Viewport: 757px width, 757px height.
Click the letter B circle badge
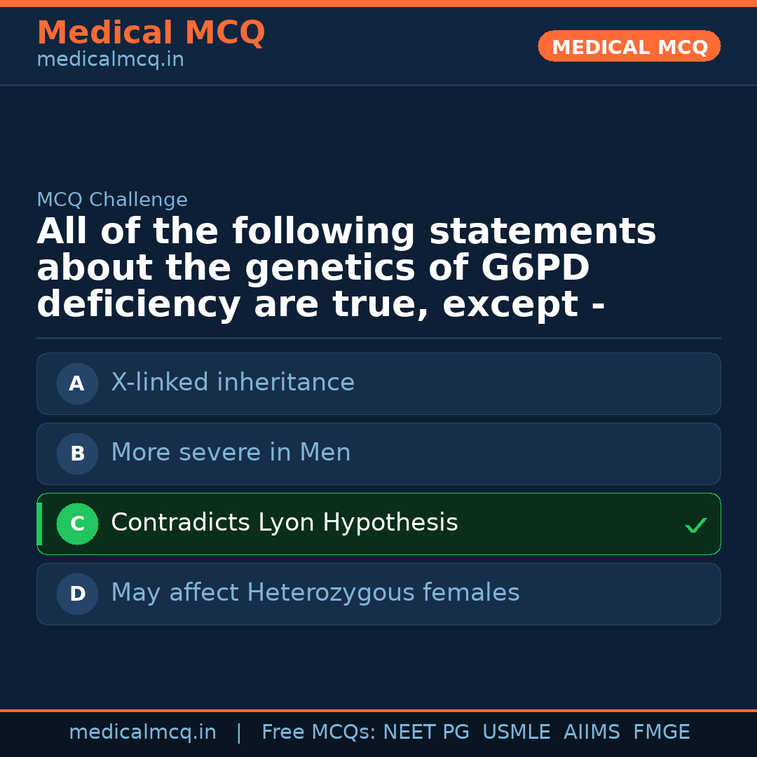77,453
